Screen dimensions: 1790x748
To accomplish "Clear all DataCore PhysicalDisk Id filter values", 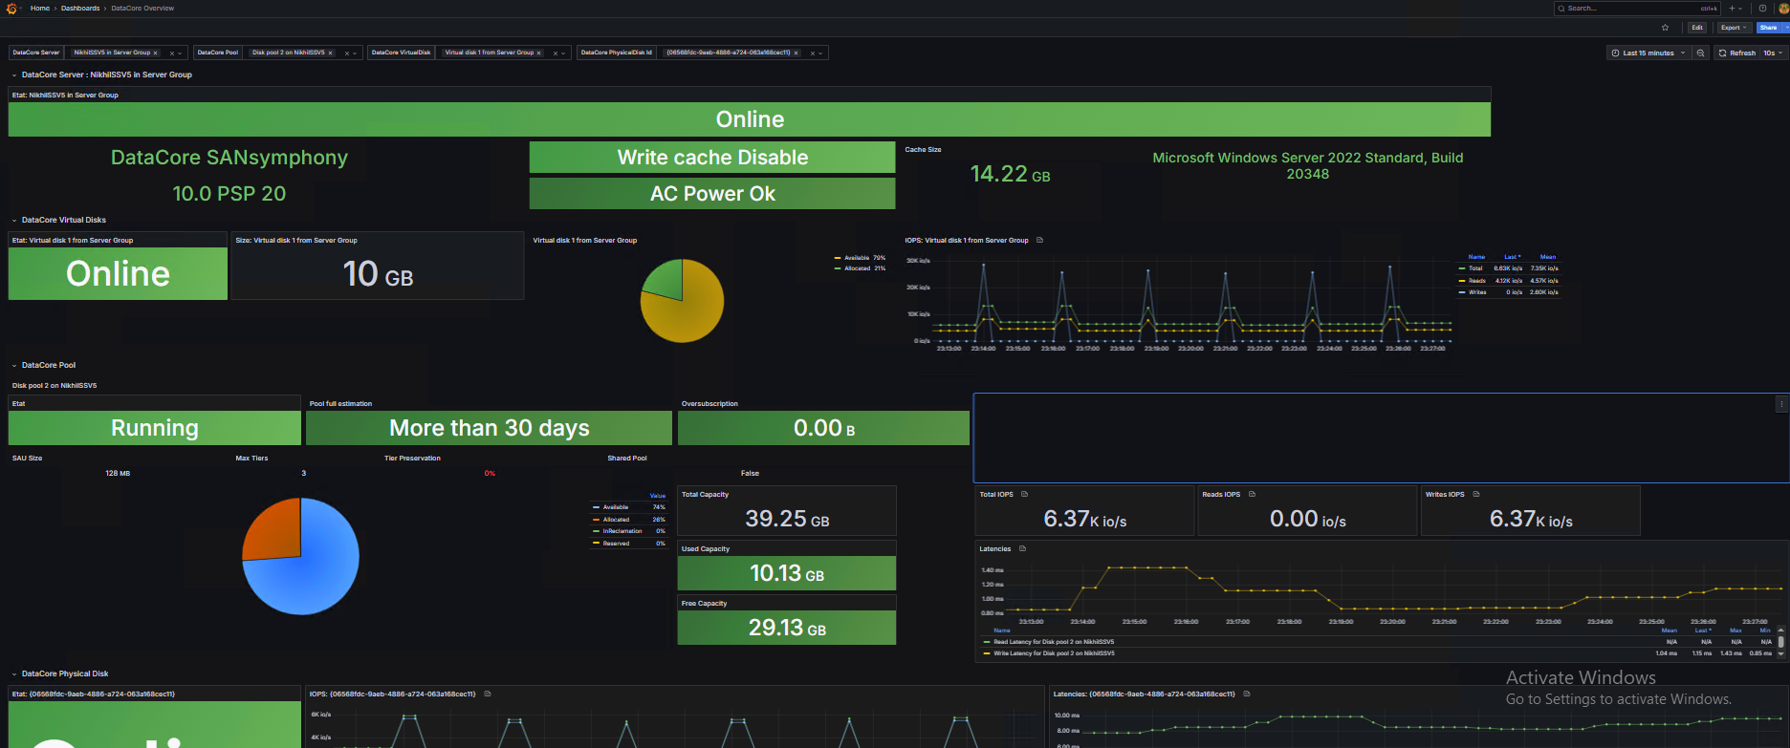I will 813,53.
